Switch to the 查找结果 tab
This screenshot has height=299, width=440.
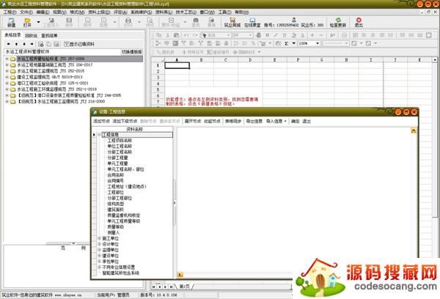(x=49, y=36)
